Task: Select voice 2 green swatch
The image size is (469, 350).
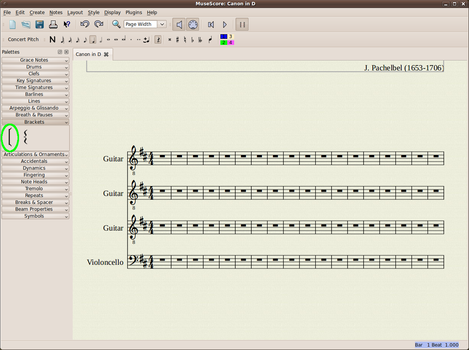Action: [x=223, y=42]
